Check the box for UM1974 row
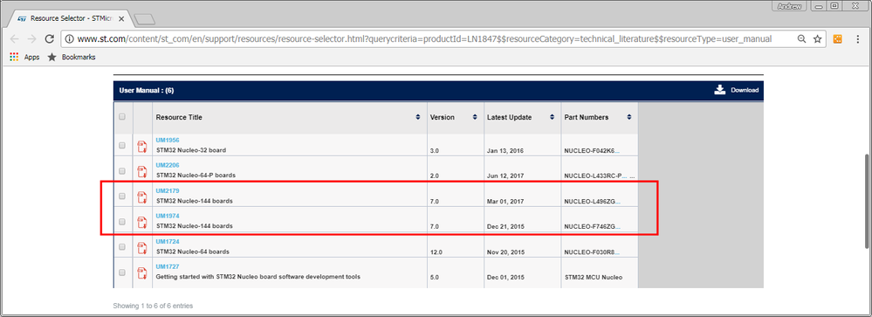Viewport: 872px width, 317px height. point(122,221)
